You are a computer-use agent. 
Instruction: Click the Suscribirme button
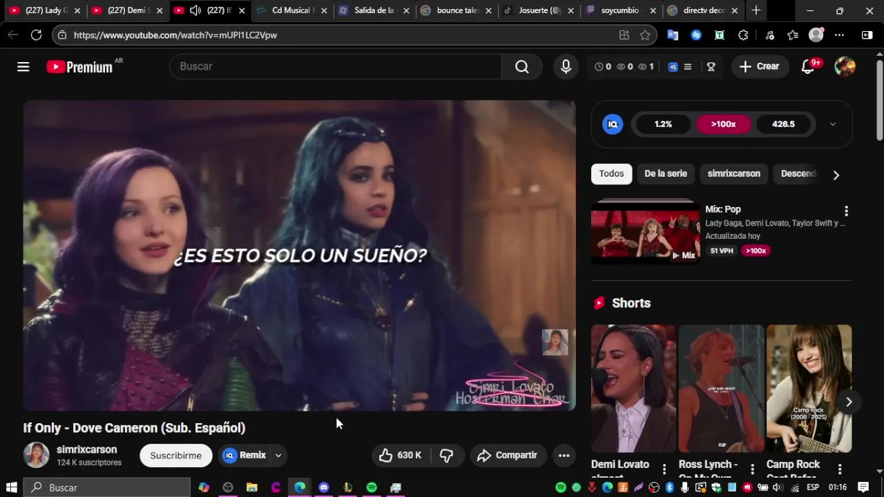[176, 456]
